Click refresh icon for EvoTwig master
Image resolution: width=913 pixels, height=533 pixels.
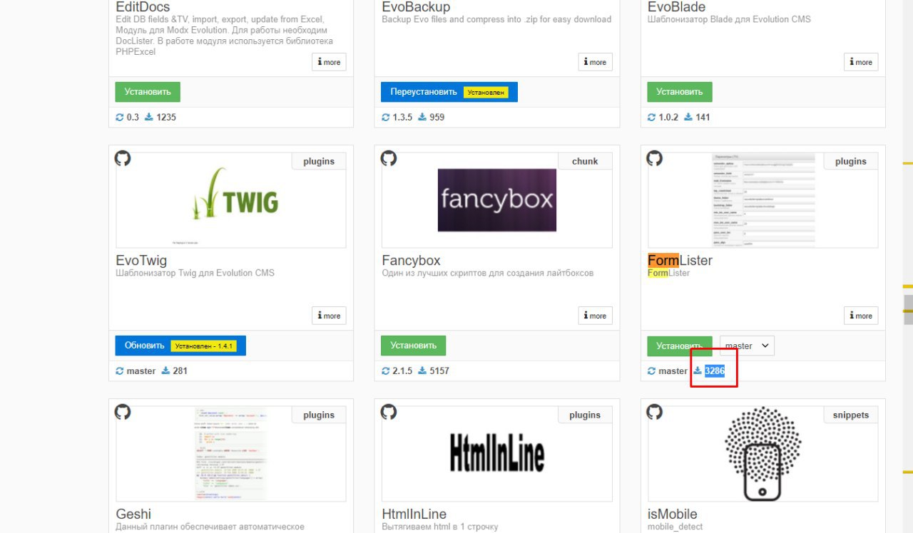coord(120,371)
